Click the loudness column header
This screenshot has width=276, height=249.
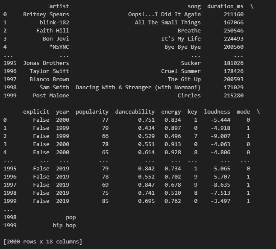coord(217,112)
